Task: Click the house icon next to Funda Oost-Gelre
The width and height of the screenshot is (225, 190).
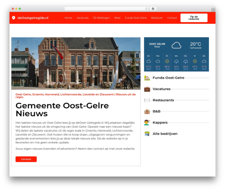Action: [147, 78]
